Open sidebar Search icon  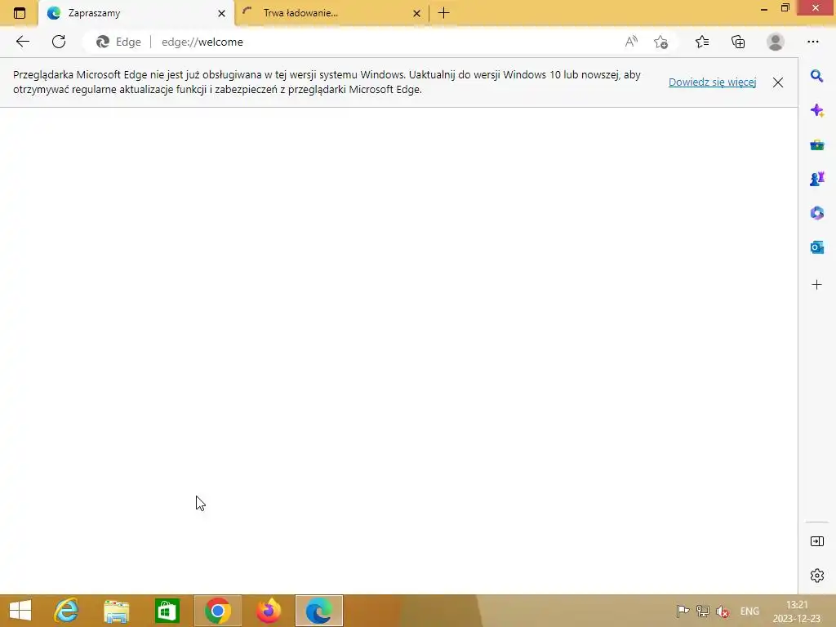[x=816, y=76]
